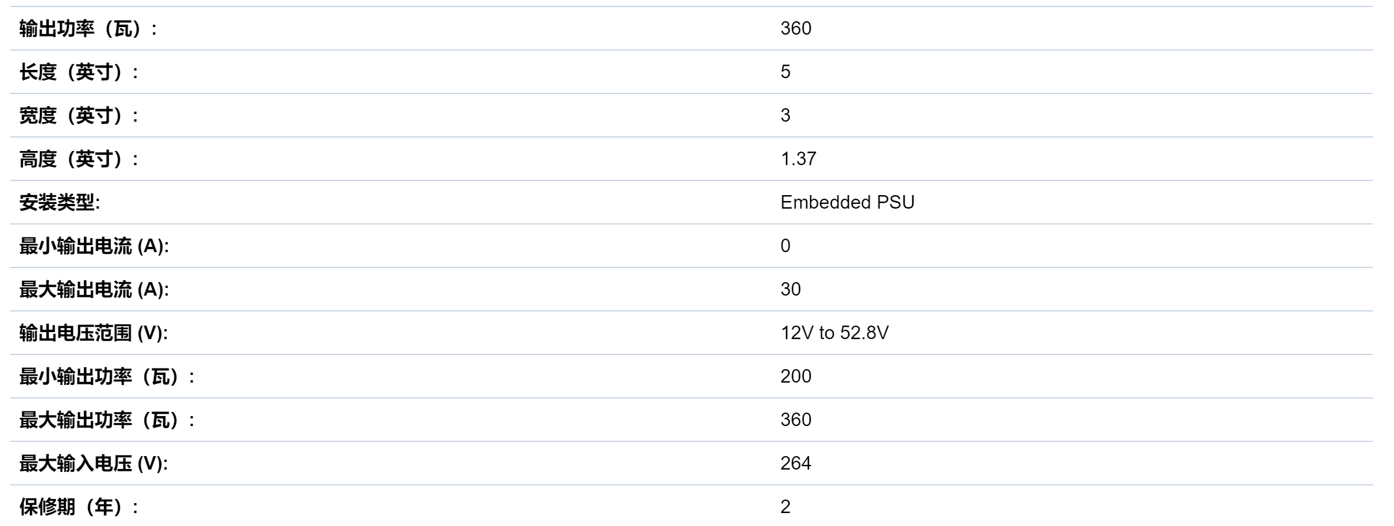The height and width of the screenshot is (526, 1394).
Task: Select the height value 1.37
Action: (x=798, y=159)
